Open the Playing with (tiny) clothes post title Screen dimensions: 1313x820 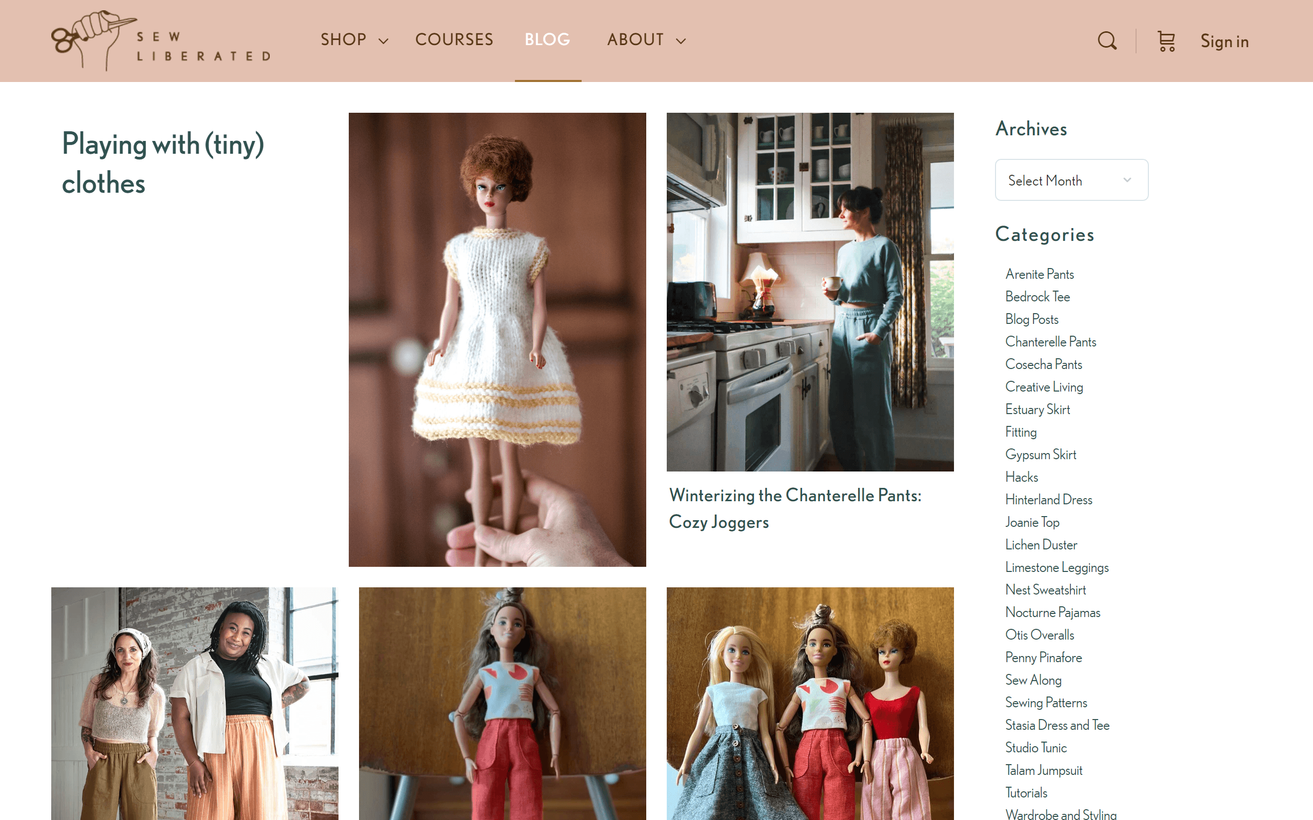(163, 163)
